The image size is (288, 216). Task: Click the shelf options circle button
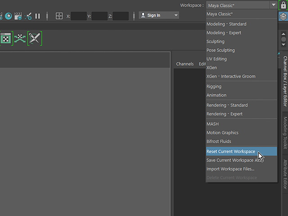[x=283, y=39]
